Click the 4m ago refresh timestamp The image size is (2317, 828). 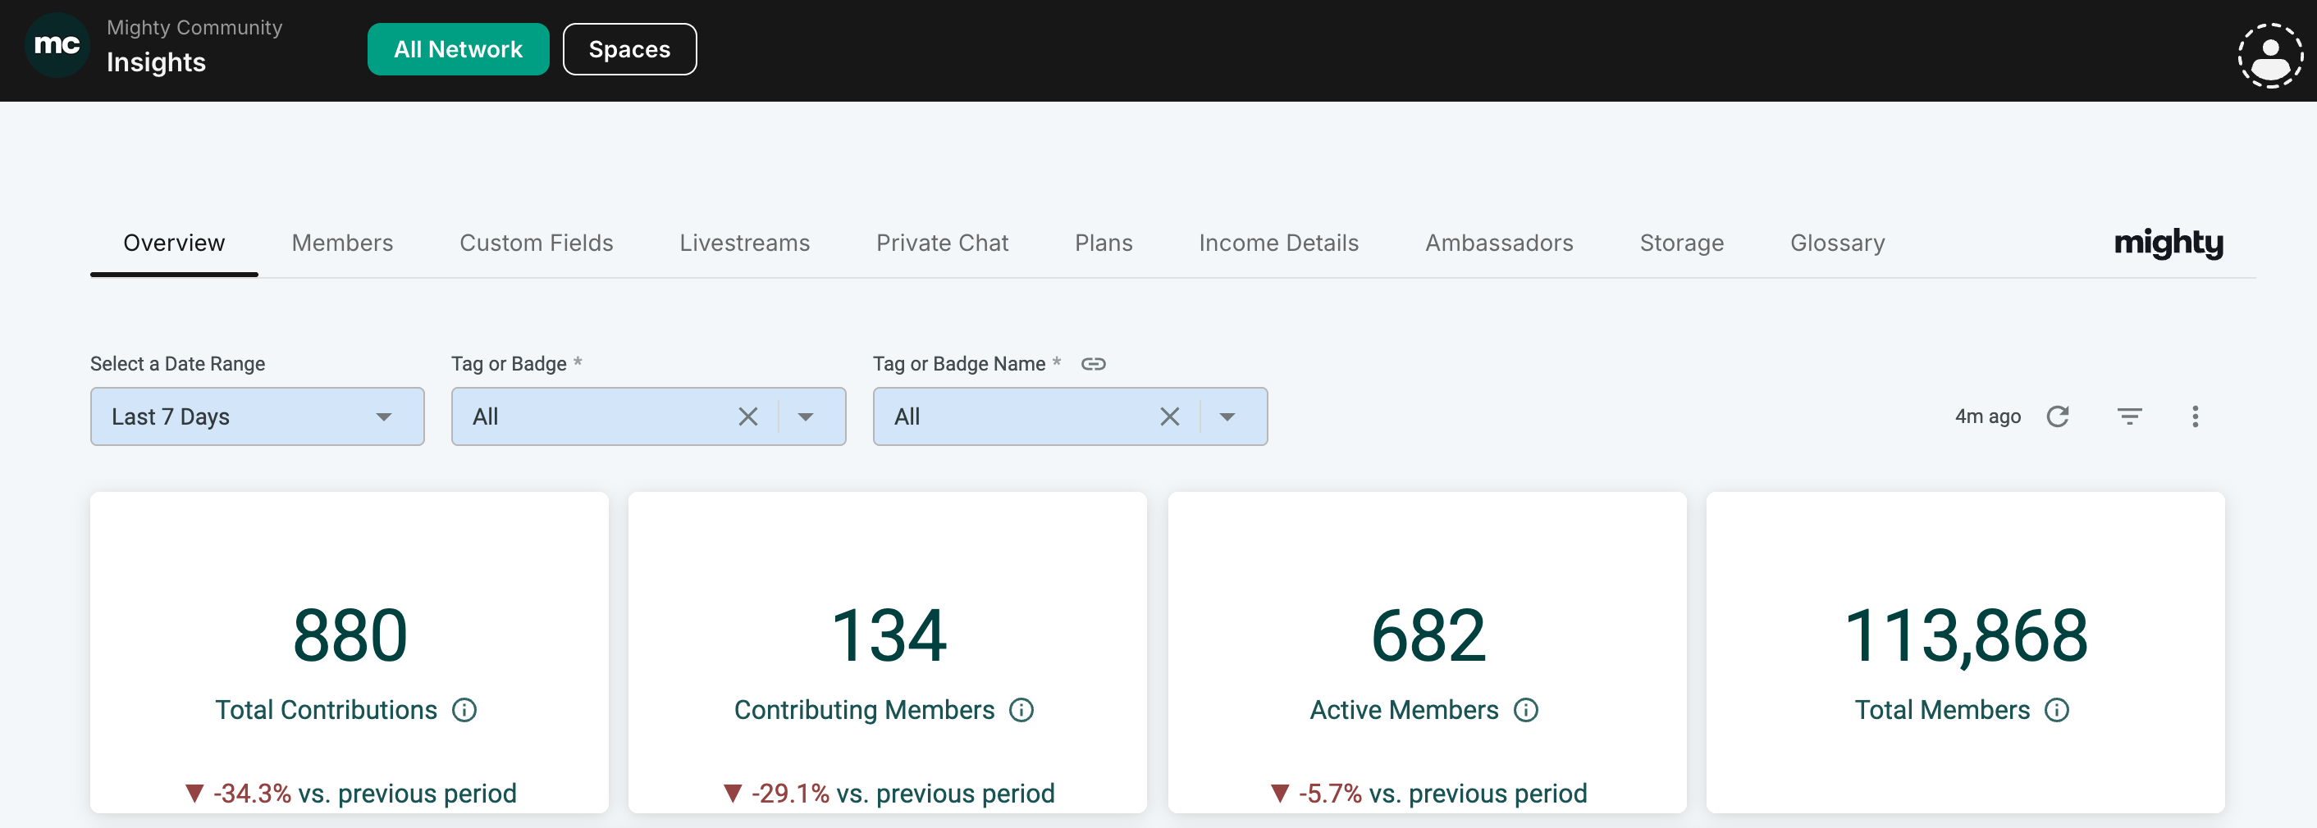[1988, 416]
